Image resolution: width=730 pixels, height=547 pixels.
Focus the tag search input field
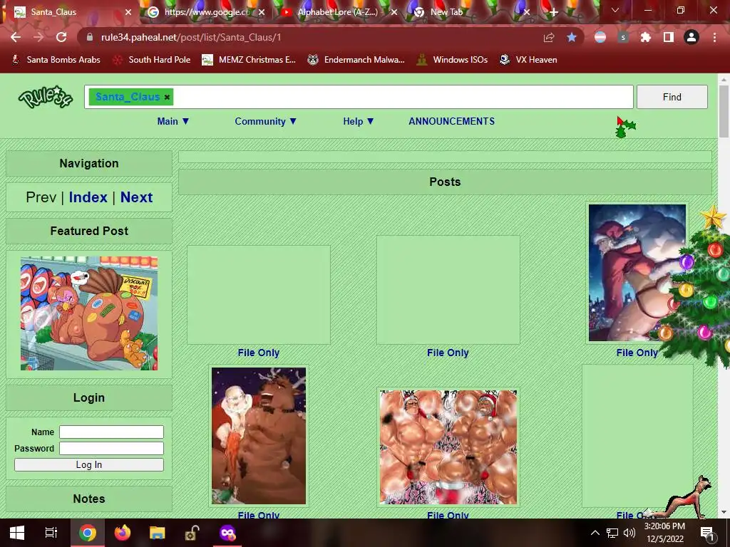(x=359, y=97)
